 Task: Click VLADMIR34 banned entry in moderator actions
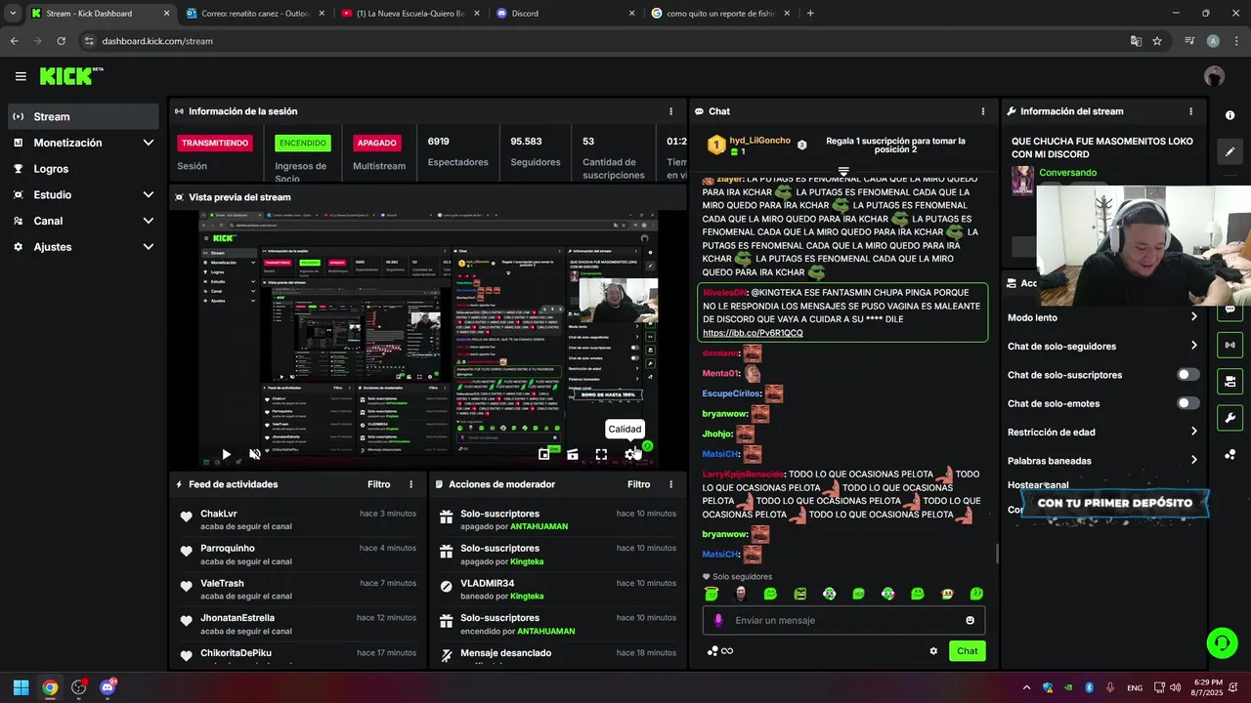[x=557, y=590]
